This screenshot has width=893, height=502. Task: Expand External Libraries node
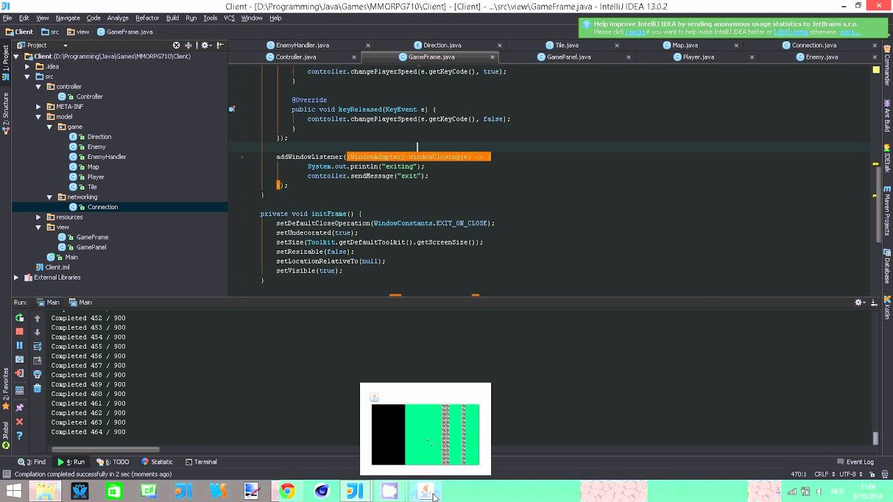coord(16,277)
